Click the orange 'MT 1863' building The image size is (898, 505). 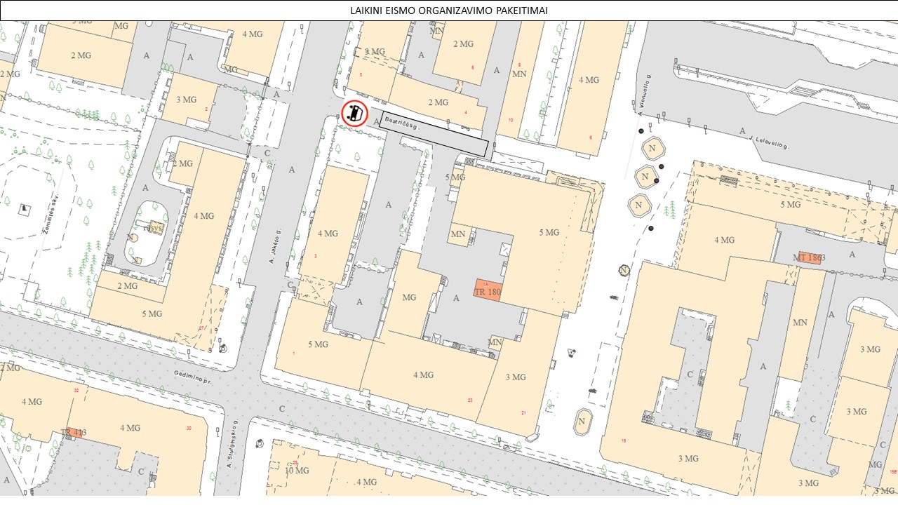(x=808, y=257)
